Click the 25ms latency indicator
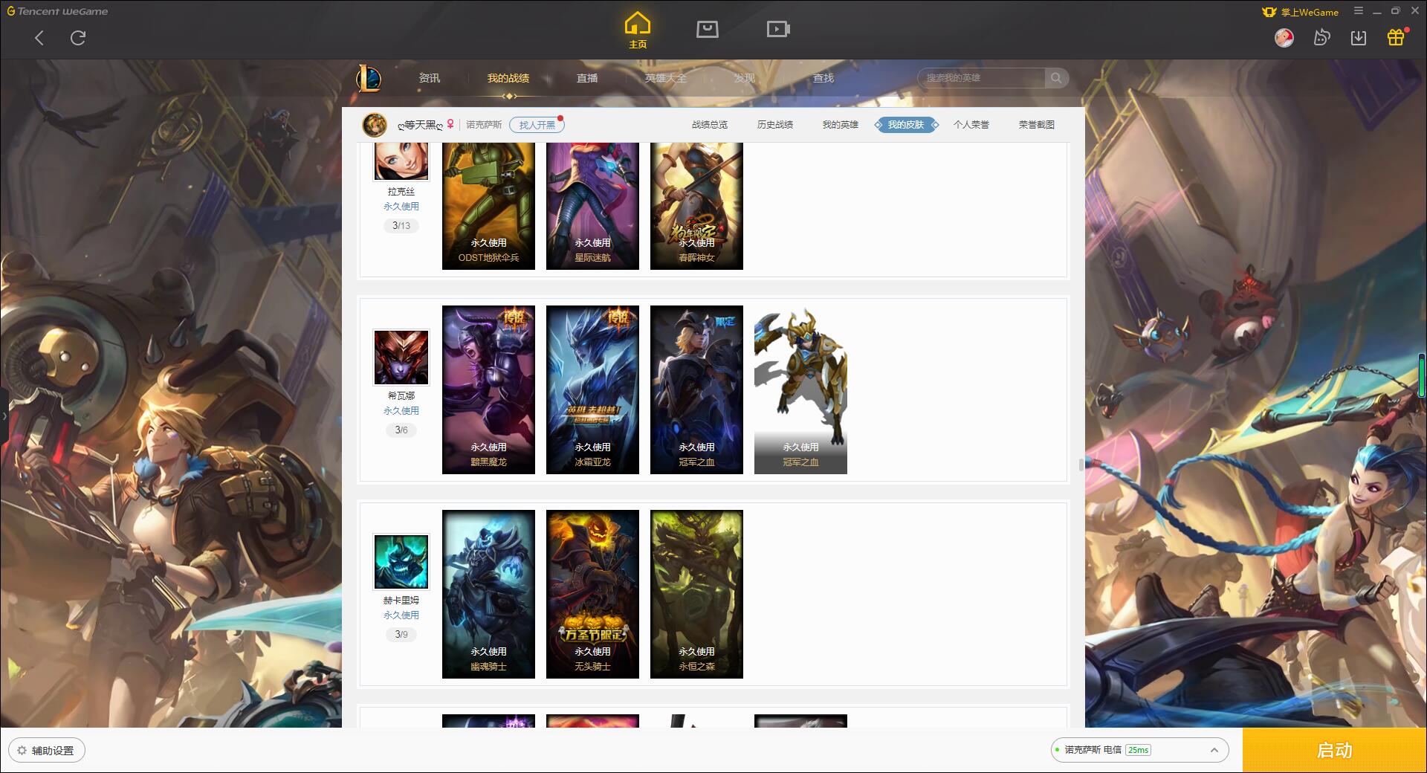The height and width of the screenshot is (773, 1427). point(1138,750)
